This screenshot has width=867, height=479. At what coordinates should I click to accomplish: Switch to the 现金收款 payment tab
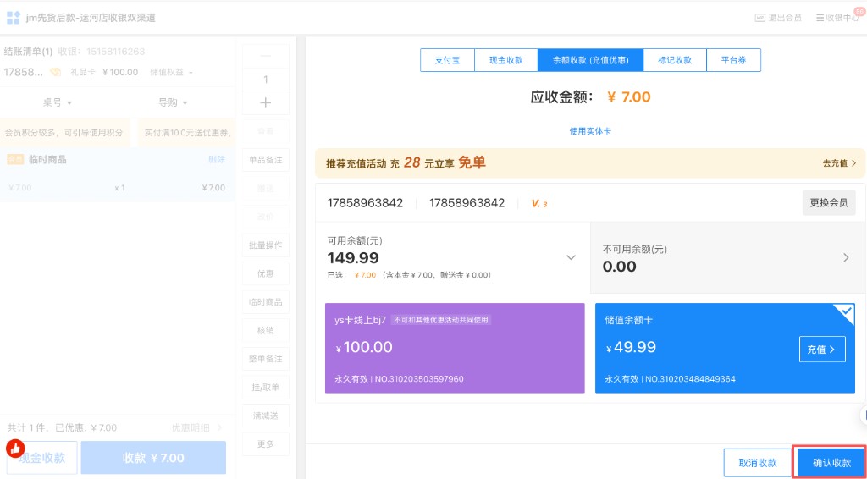(x=506, y=60)
